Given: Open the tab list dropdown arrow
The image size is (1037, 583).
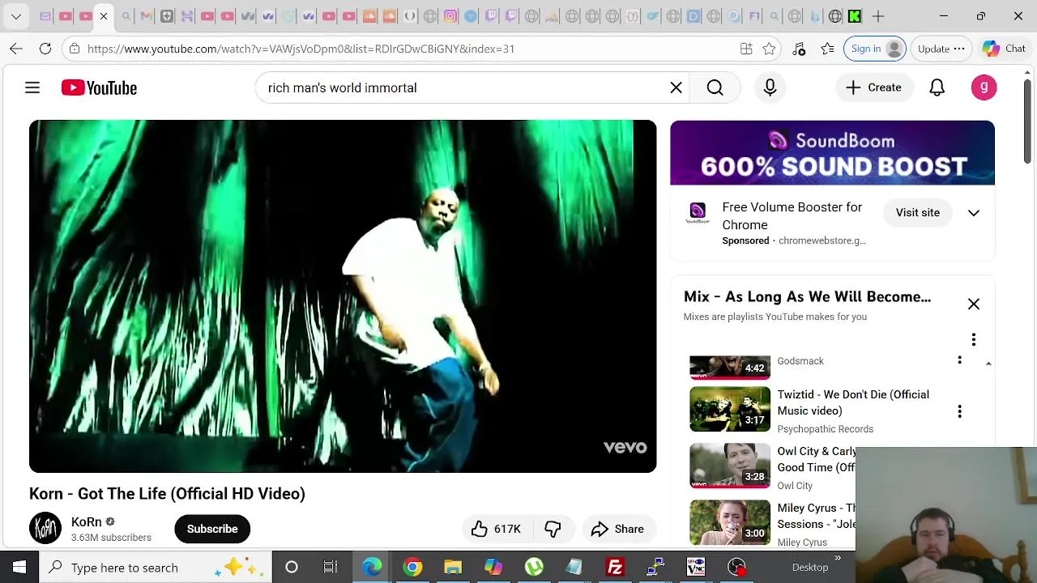Looking at the screenshot, I should (16, 16).
